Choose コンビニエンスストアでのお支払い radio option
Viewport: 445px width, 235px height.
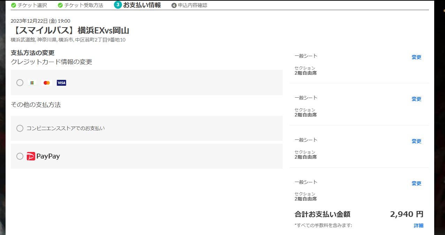[20, 128]
